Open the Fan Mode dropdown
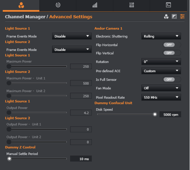Screen dimensions: 190x170 pyautogui.click(x=161, y=88)
